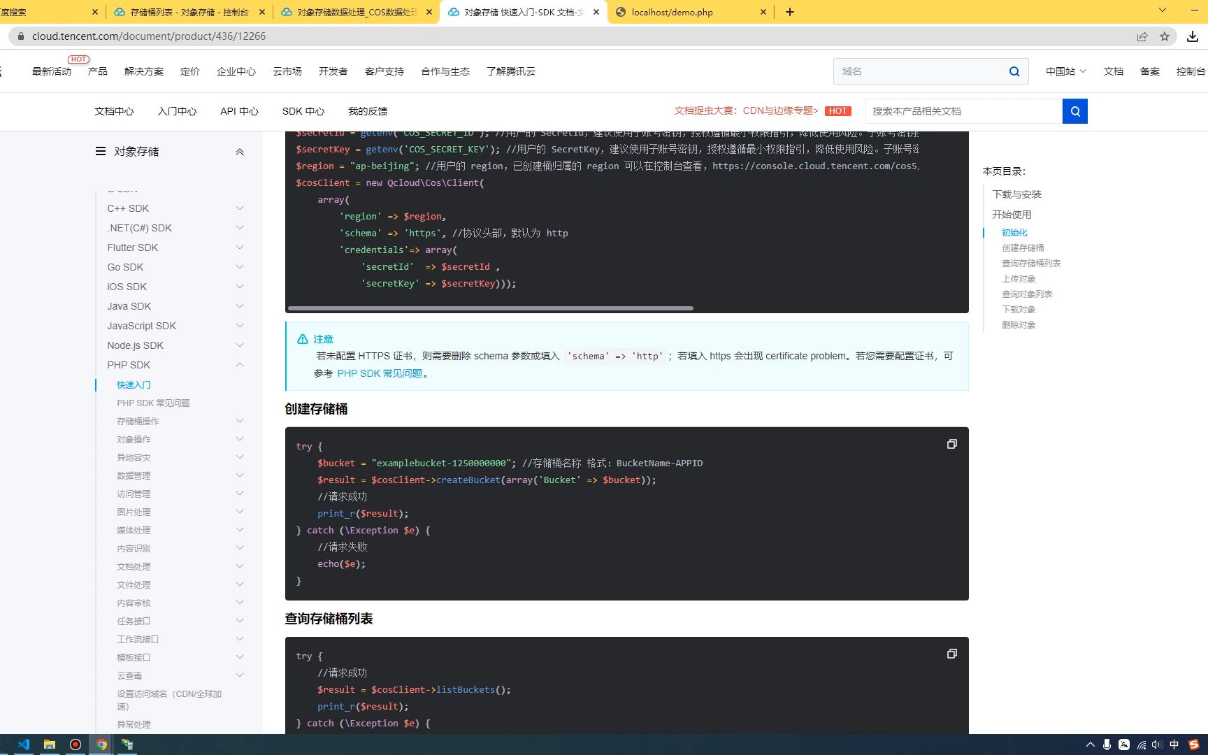Image resolution: width=1208 pixels, height=755 pixels.
Task: Show hidden system tray icons
Action: click(1090, 745)
